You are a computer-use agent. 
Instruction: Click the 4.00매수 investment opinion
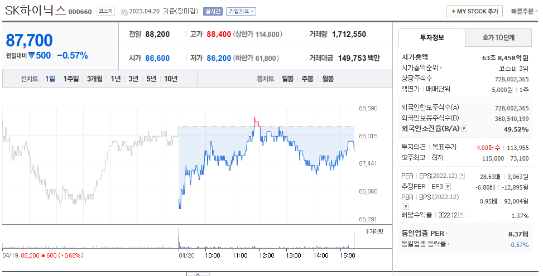[488, 148]
